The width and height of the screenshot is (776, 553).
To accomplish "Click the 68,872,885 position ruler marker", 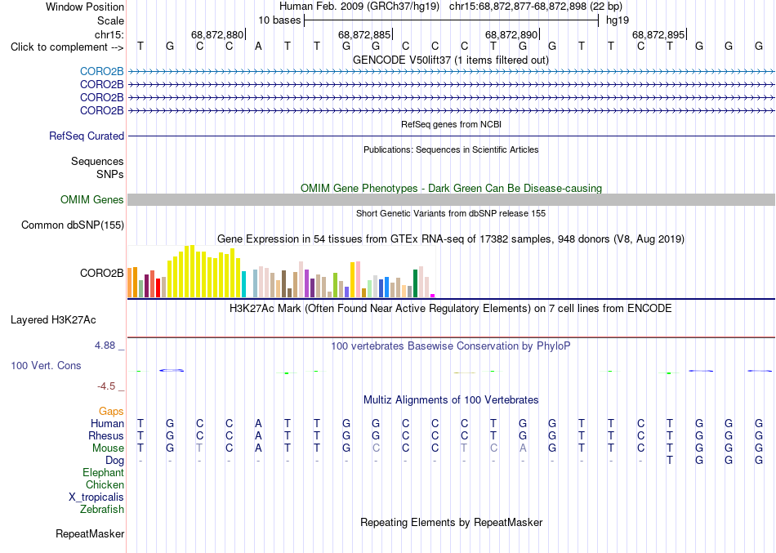I will click(x=365, y=34).
